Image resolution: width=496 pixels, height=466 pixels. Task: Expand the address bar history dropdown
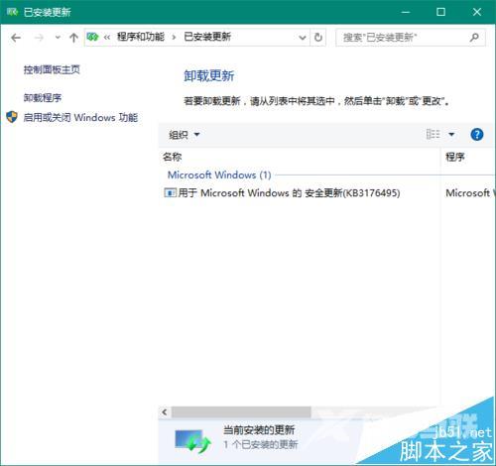point(302,38)
